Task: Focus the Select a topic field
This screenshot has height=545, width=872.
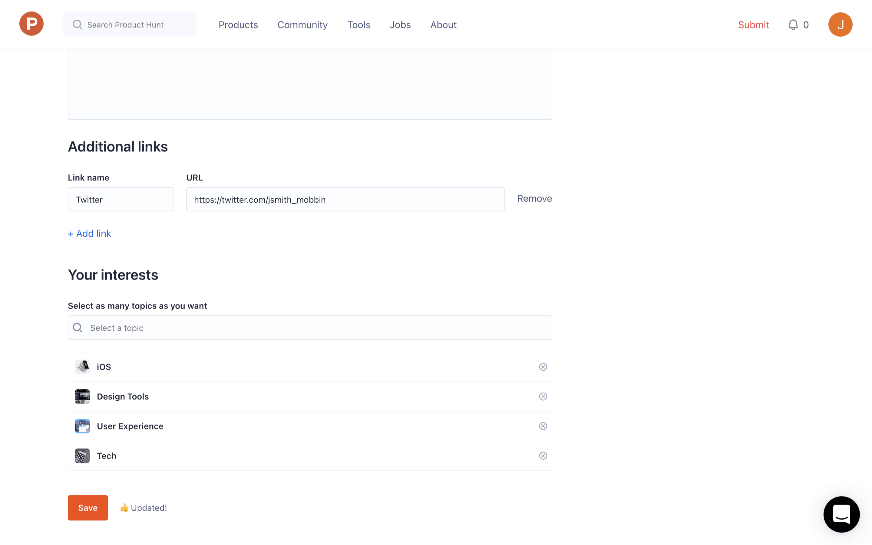Action: pyautogui.click(x=309, y=327)
